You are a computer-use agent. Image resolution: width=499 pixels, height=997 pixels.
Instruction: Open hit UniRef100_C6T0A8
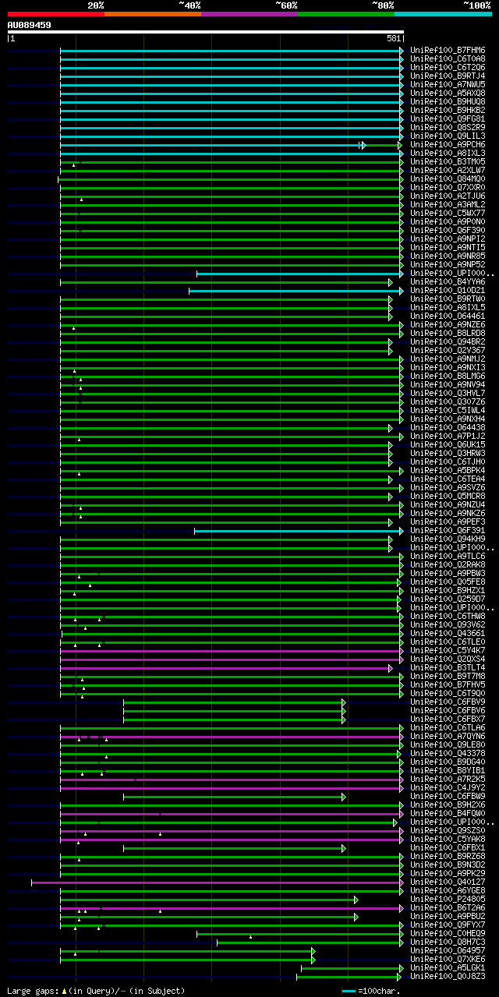point(448,58)
